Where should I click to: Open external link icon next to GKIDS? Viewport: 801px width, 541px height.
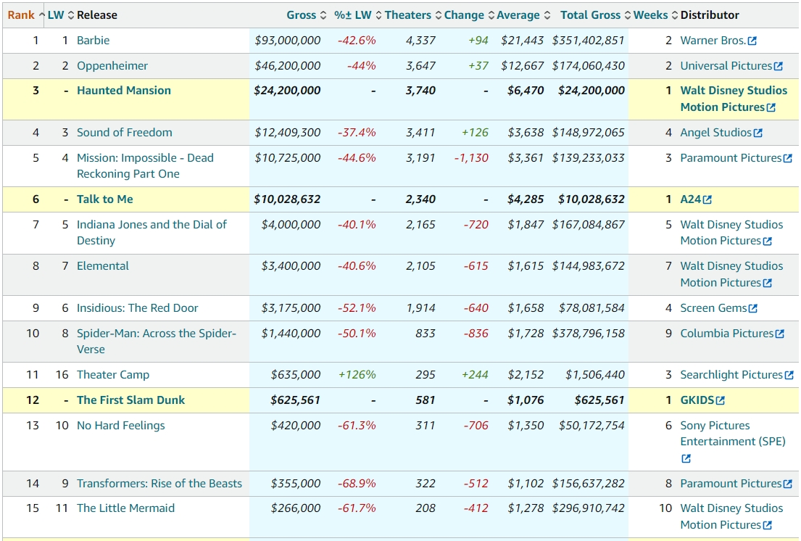coord(721,400)
